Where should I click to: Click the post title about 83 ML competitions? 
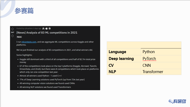pyautogui.click(x=47, y=33)
